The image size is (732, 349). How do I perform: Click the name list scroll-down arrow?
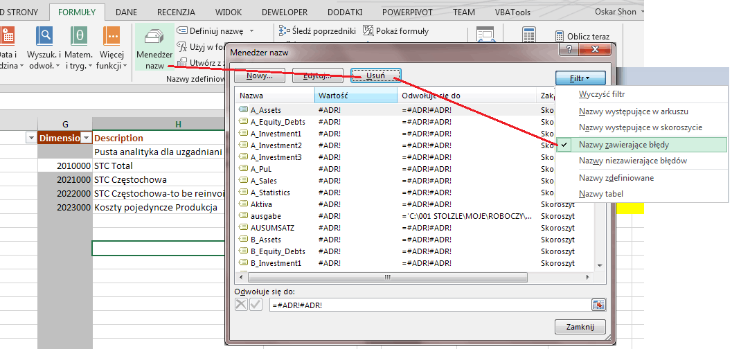tap(600, 265)
